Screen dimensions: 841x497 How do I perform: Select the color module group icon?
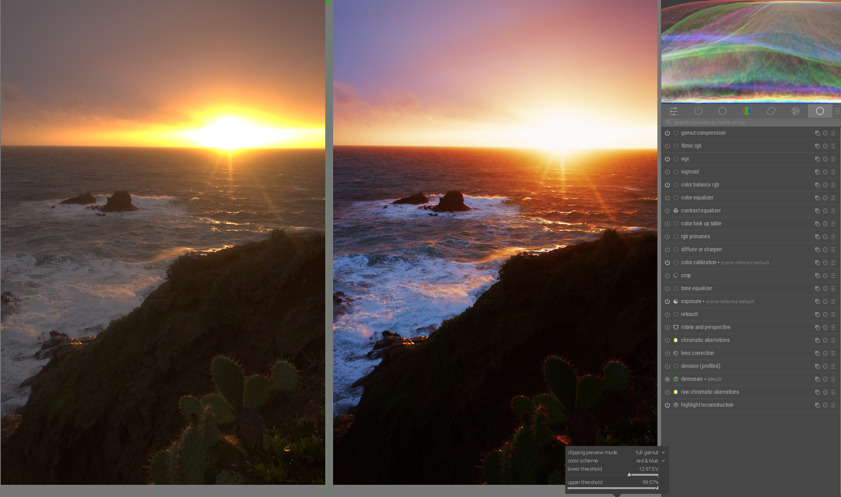pyautogui.click(x=747, y=111)
